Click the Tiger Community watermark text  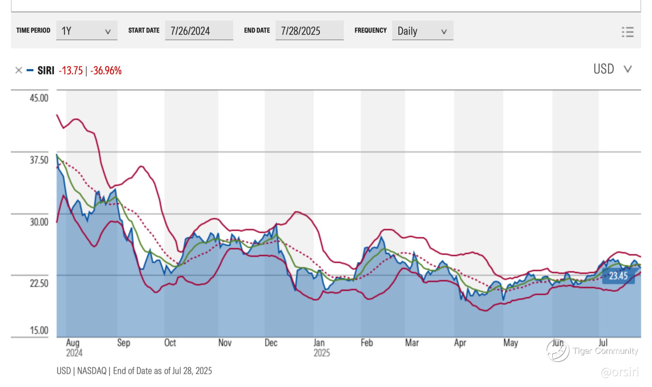(x=605, y=351)
